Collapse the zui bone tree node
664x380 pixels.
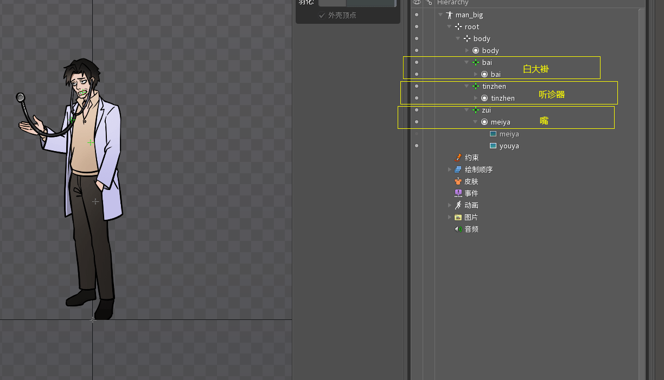pos(467,110)
